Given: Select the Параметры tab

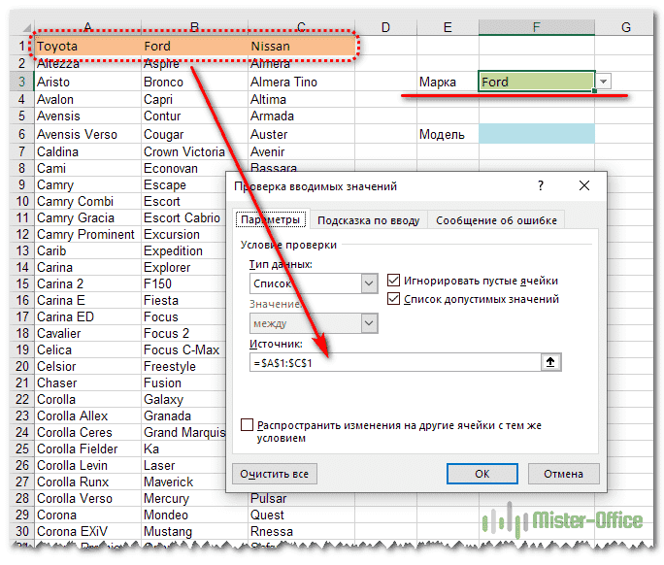Looking at the screenshot, I should pyautogui.click(x=272, y=220).
